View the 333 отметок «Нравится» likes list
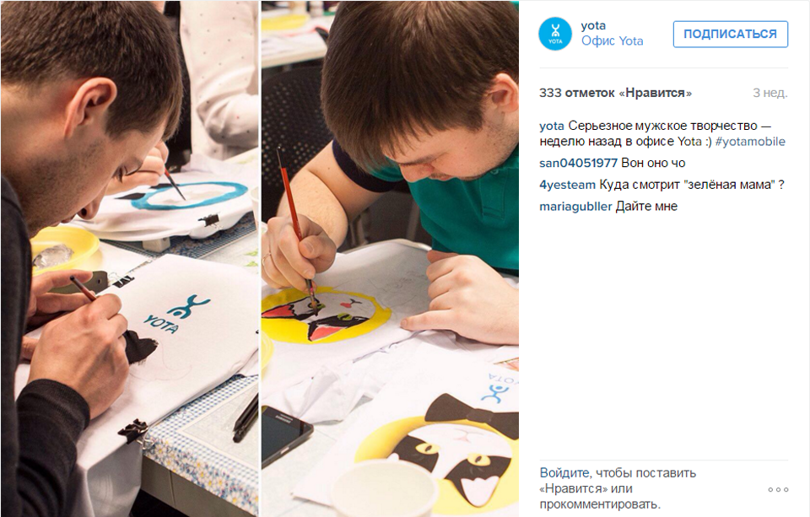Viewport: 810px width, 517px height. tap(615, 93)
